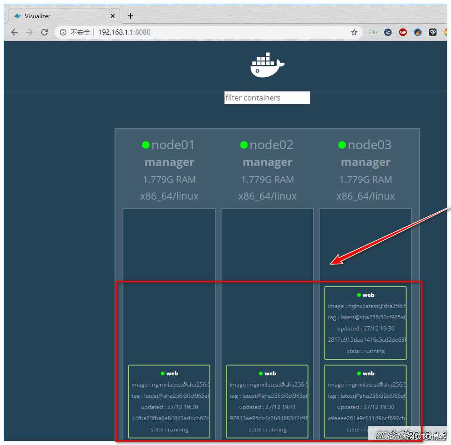Viewport: 451px width, 445px height.
Task: Reload the page with refresh icon
Action: point(44,32)
